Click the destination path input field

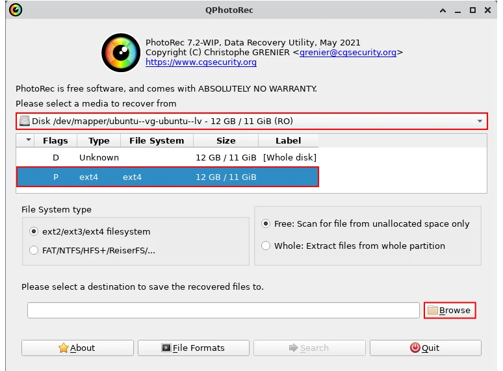[223, 311]
